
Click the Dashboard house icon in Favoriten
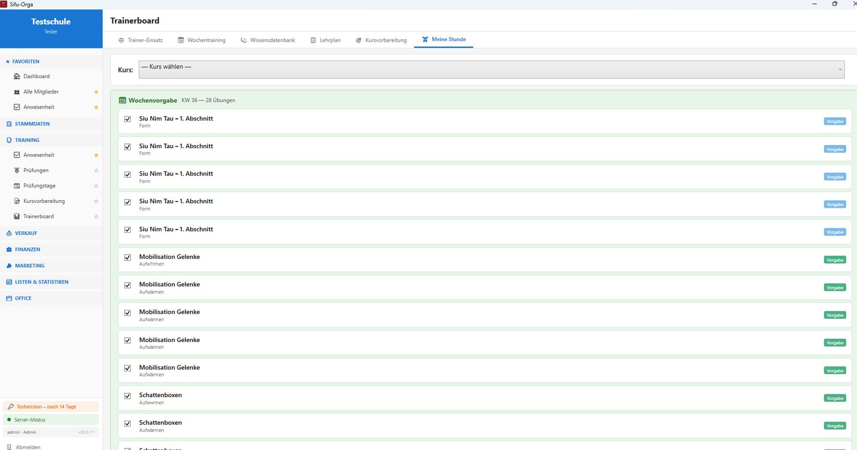coord(17,77)
